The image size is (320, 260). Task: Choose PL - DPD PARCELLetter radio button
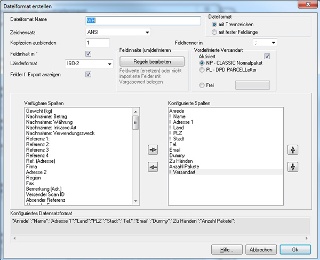202,70
